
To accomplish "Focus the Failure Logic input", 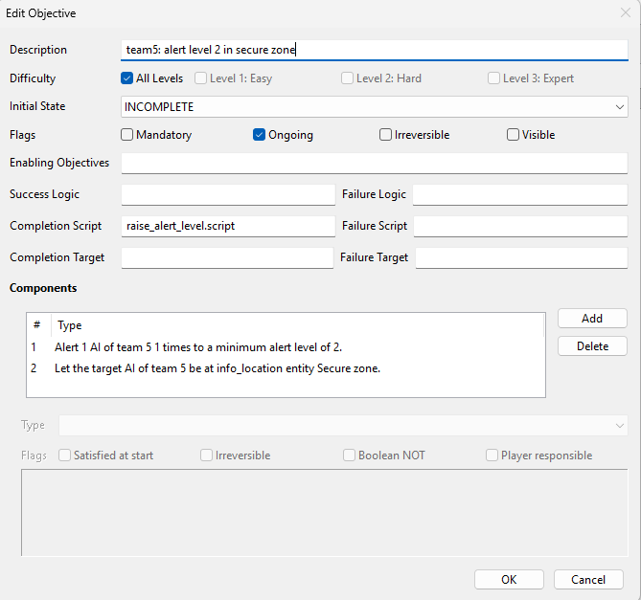I will coord(519,195).
